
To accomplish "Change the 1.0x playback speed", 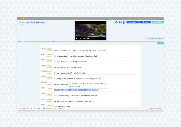I will [x=84, y=38].
